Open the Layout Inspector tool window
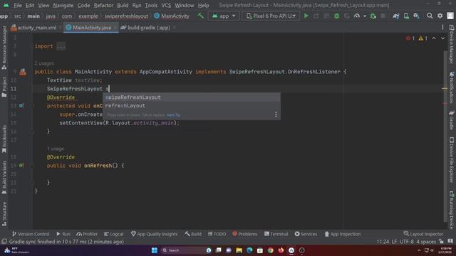The width and height of the screenshot is (456, 256). pyautogui.click(x=423, y=234)
